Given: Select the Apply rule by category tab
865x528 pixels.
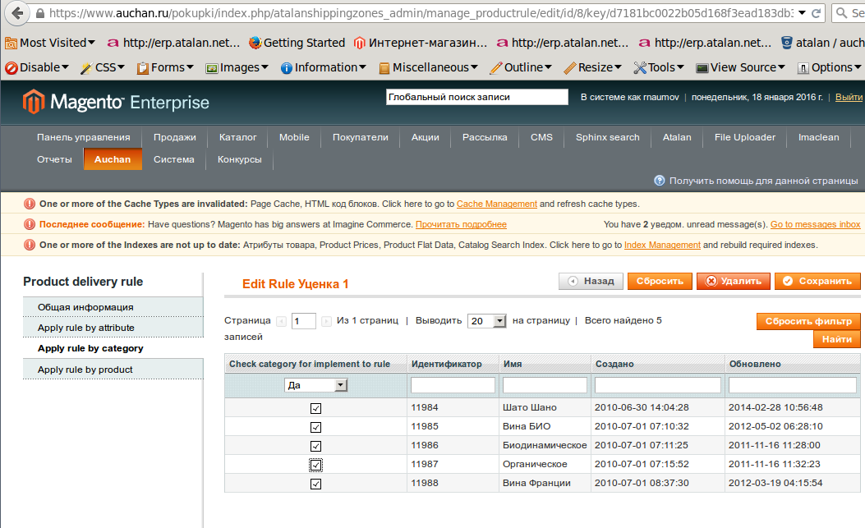Looking at the screenshot, I should tap(113, 348).
